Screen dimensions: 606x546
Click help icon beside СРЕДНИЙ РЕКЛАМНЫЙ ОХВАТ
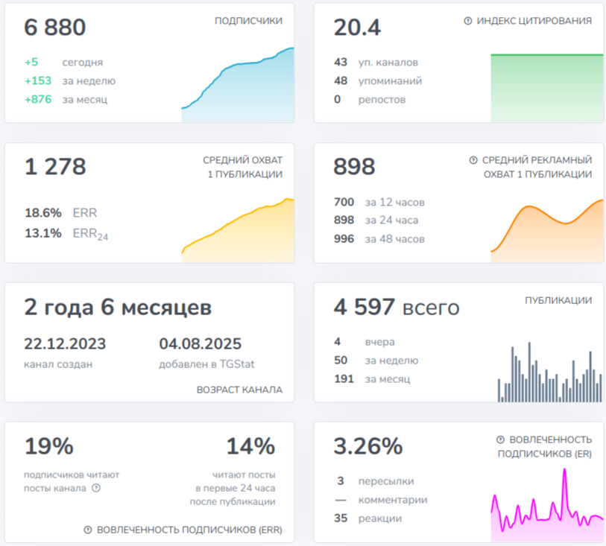coord(473,160)
